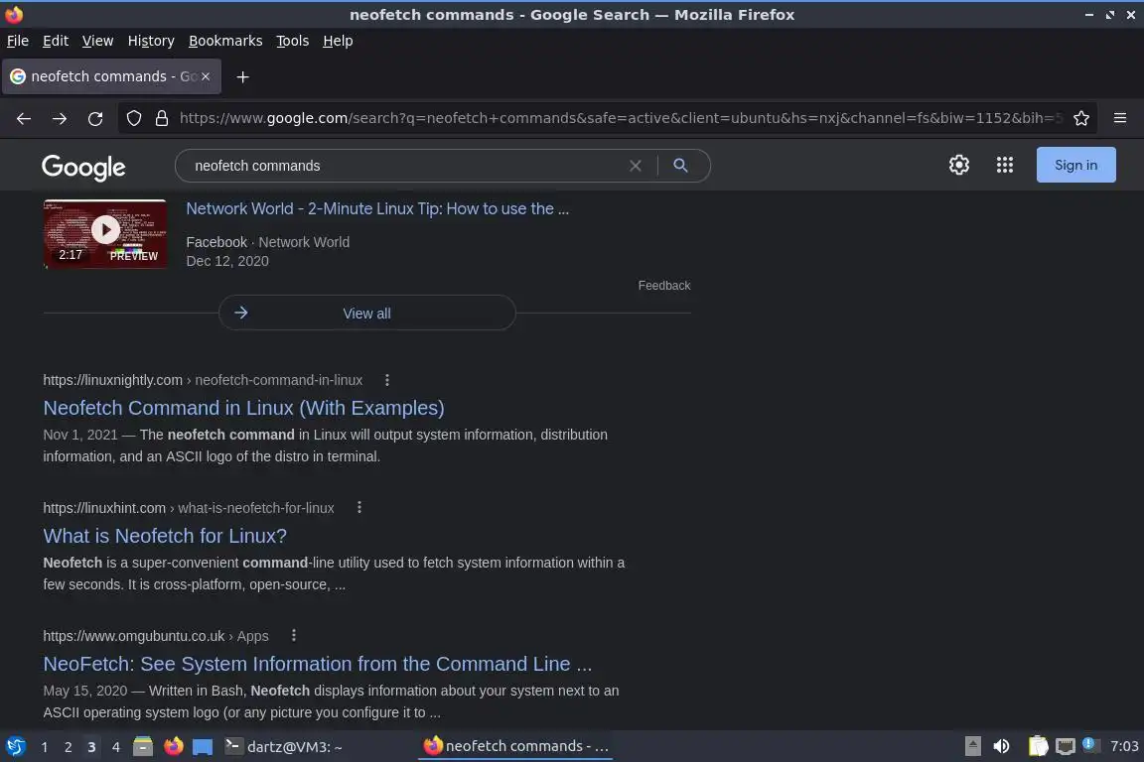Open the Edit menu
Image resolution: width=1144 pixels, height=762 pixels.
coord(56,41)
